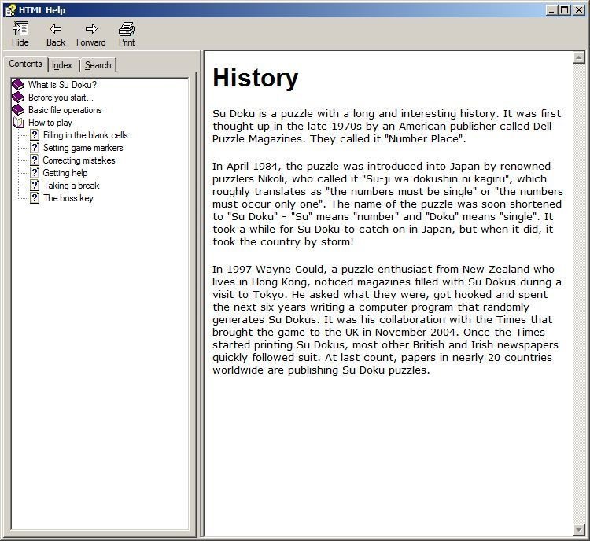590x541 pixels.
Task: Click the book icon beside Basic file operations
Action: pos(18,110)
